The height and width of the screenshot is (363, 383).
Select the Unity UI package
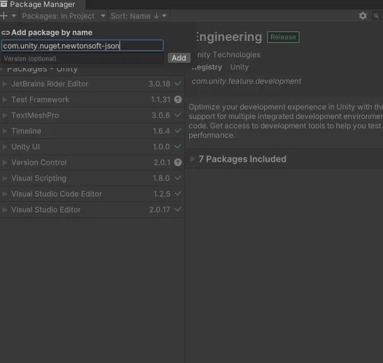[x=92, y=147]
